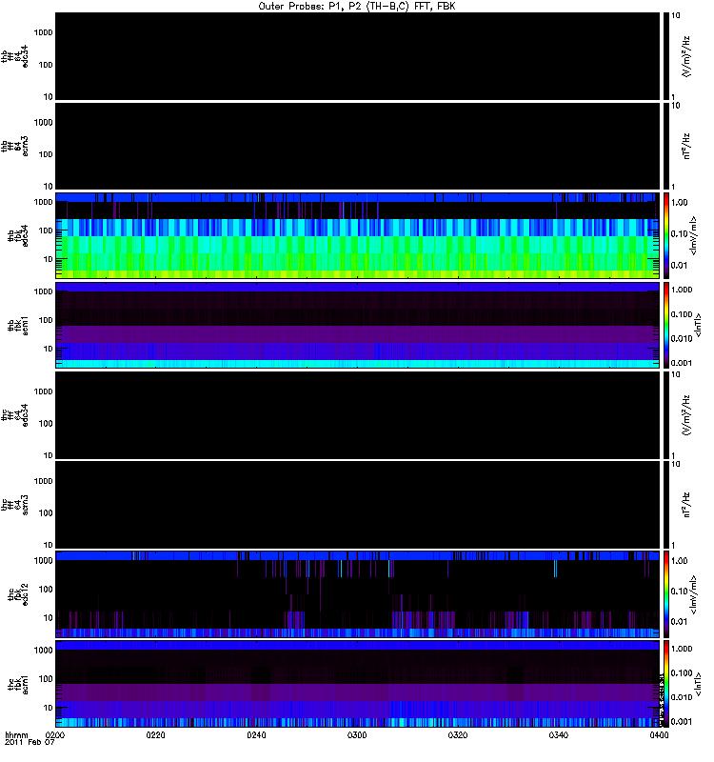Click the 'thc fbk edc12' vertical axis title
The height and width of the screenshot is (762, 714).
[x=18, y=594]
